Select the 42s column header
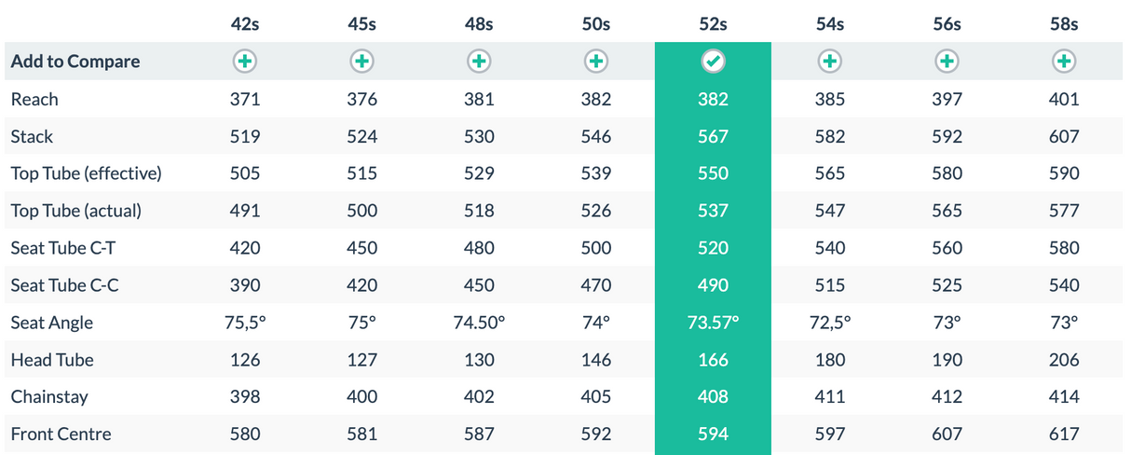 [x=245, y=24]
